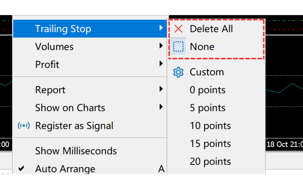Screen dimensions: 303x189
Task: Open the Show on Charts submenu arrow
Action: (161, 107)
